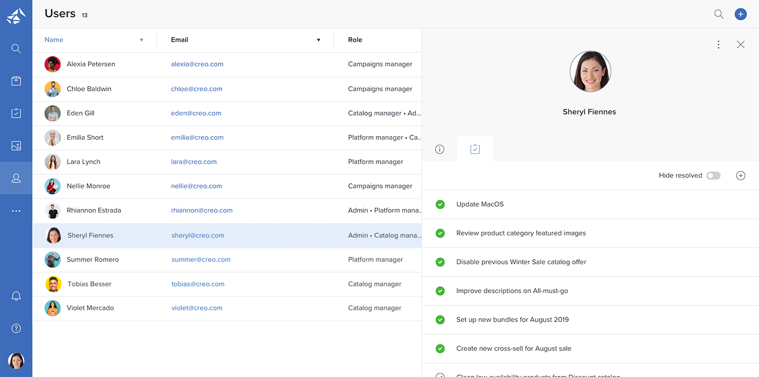The height and width of the screenshot is (377, 759).
Task: Switch to the info tab
Action: click(x=440, y=149)
